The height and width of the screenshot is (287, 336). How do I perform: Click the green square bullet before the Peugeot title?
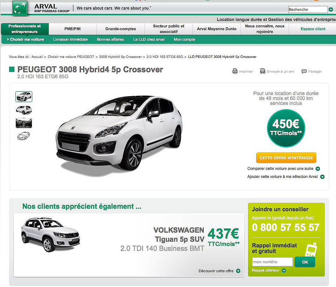click(12, 69)
